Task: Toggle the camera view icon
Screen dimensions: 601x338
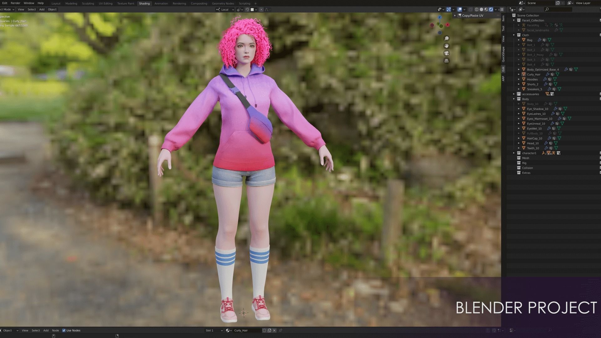Action: click(x=447, y=53)
